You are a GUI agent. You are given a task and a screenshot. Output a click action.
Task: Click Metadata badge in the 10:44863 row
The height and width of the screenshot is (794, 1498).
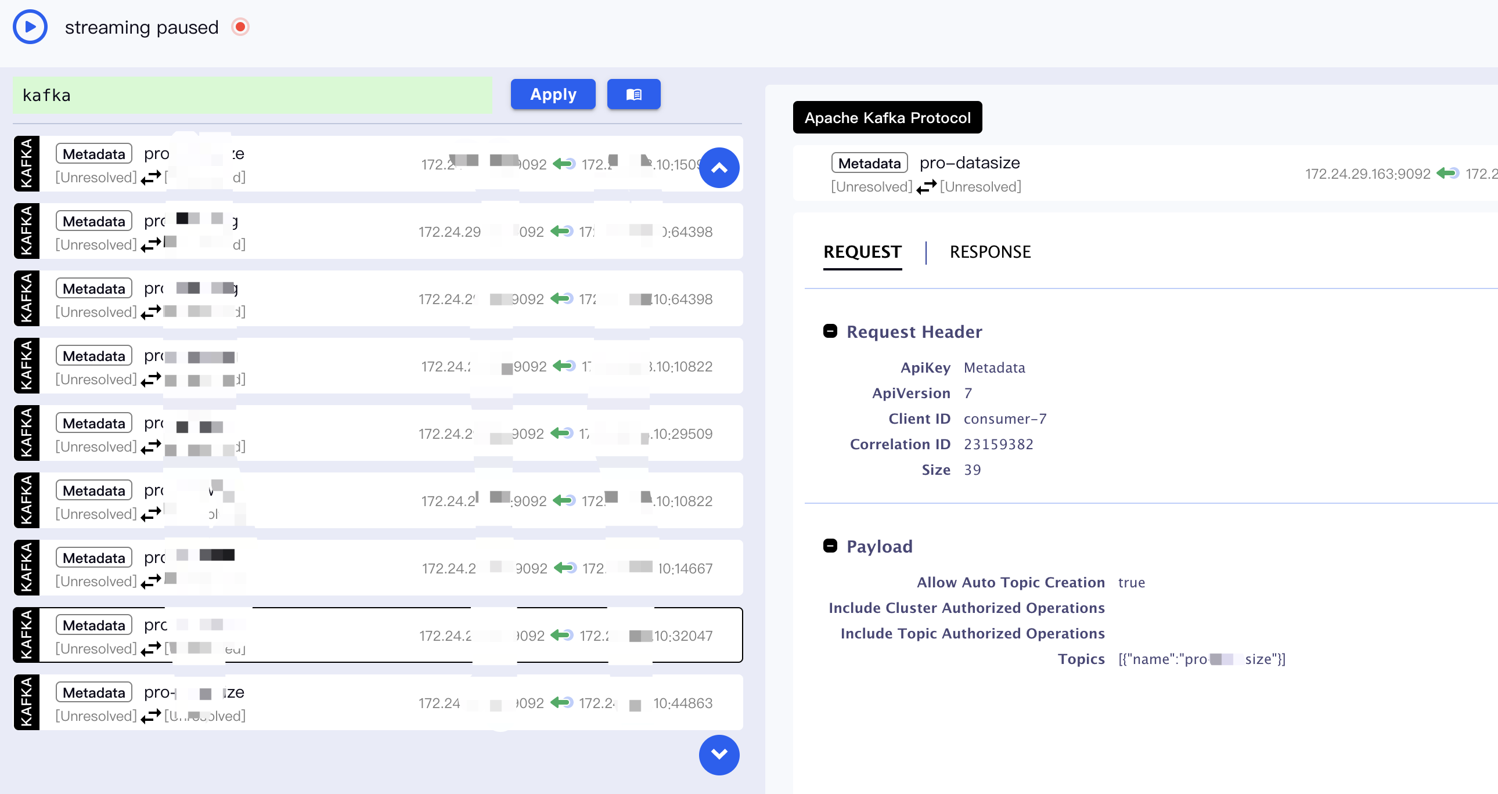tap(93, 692)
